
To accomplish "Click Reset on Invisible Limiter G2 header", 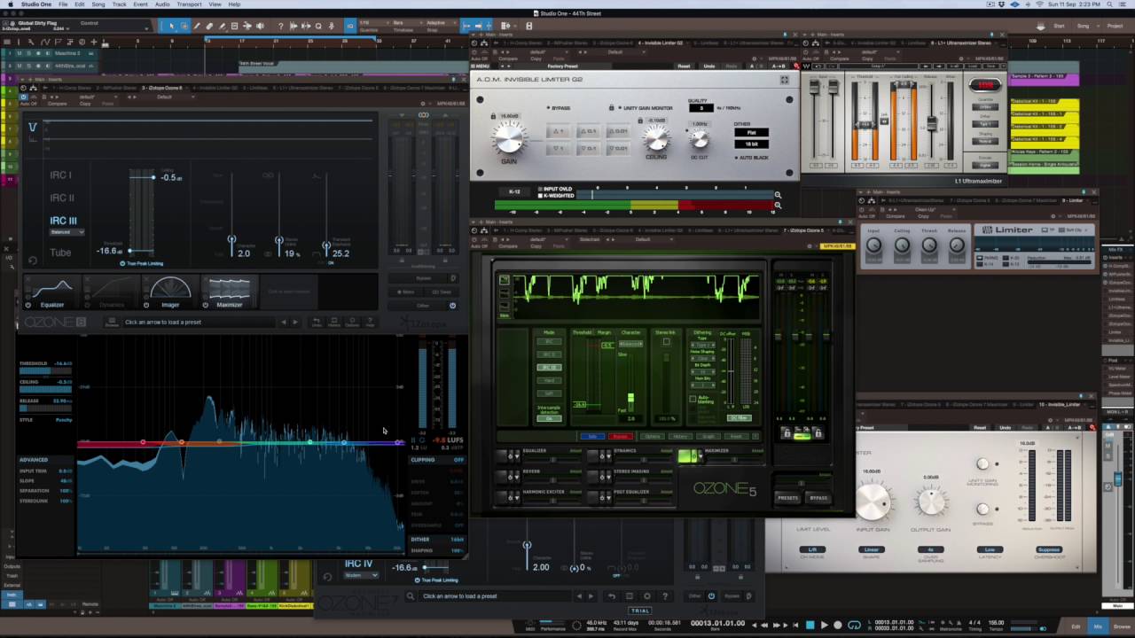I will pyautogui.click(x=684, y=66).
